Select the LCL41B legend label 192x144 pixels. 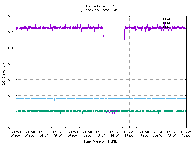167,23
